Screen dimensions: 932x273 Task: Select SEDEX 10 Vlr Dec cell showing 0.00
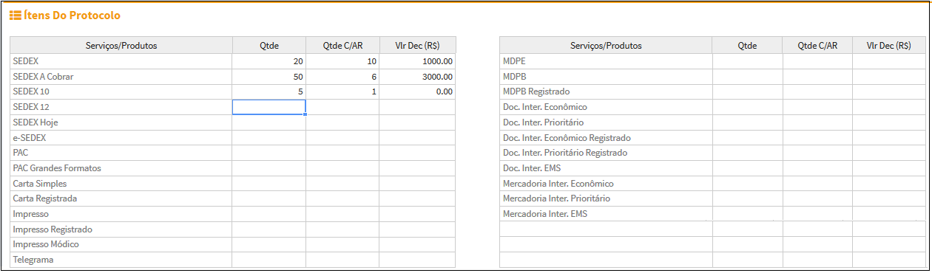click(x=417, y=92)
